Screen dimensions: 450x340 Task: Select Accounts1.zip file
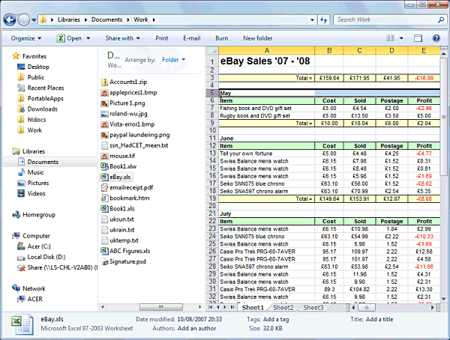click(x=128, y=82)
